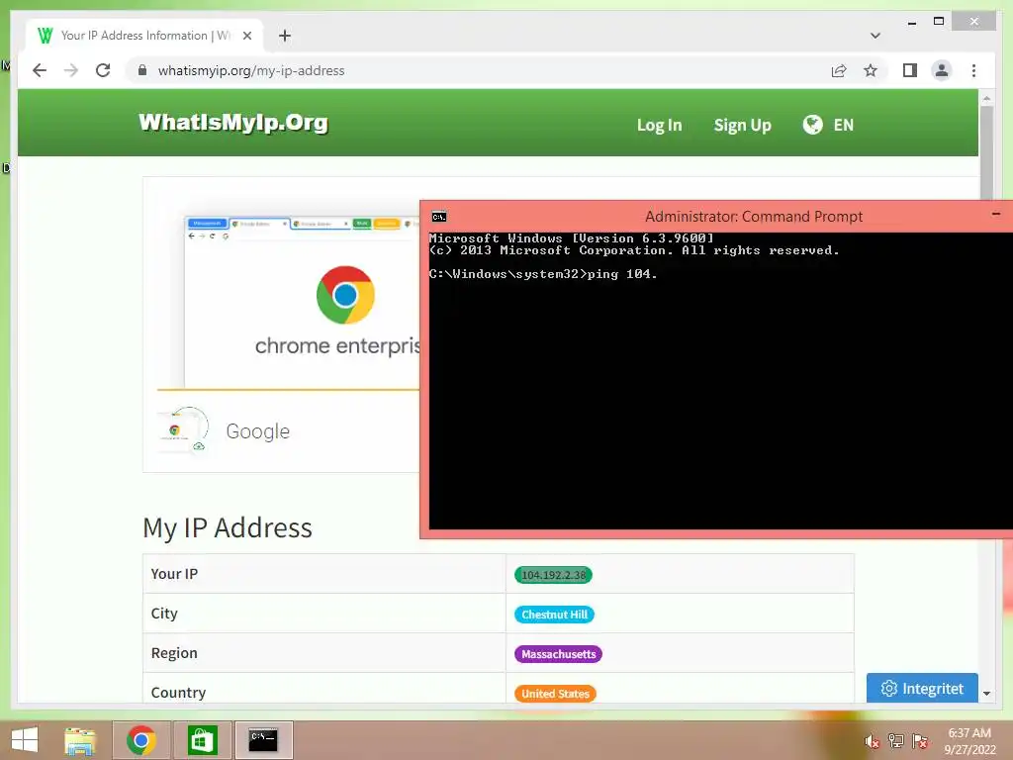Open Chrome's three-dot menu

click(973, 70)
